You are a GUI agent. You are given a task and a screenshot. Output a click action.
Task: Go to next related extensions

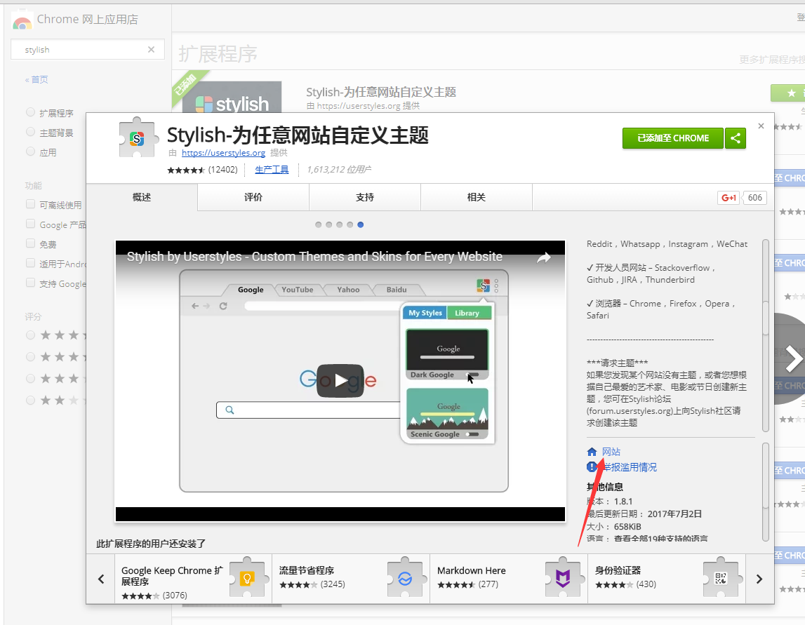coord(759,579)
